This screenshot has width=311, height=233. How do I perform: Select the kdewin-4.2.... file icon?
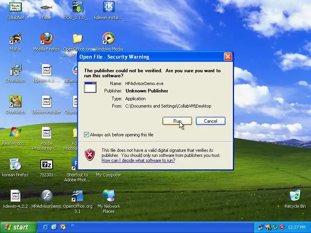46,70
